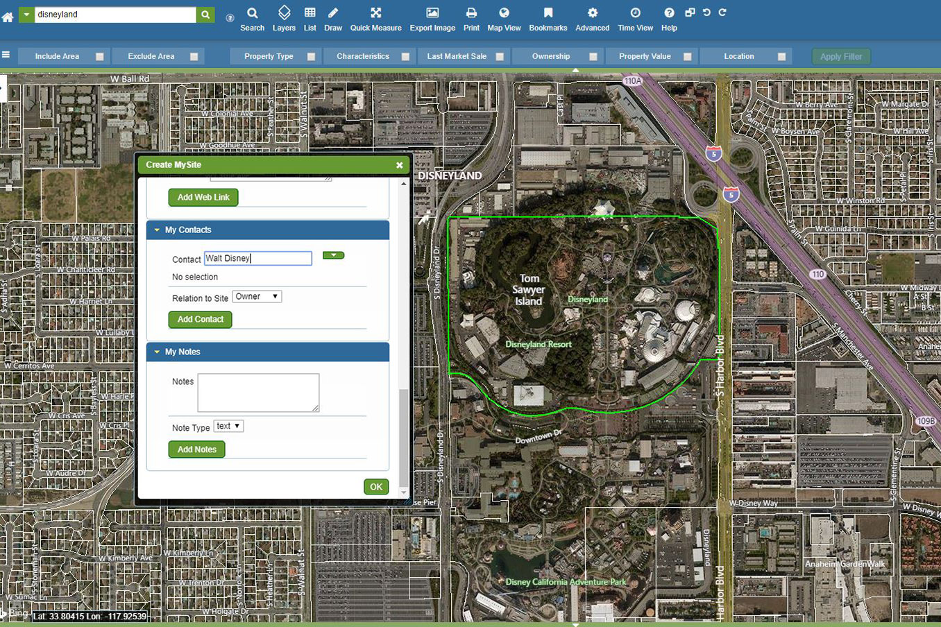Click Add Web Link button
941x627 pixels.
pyautogui.click(x=203, y=198)
